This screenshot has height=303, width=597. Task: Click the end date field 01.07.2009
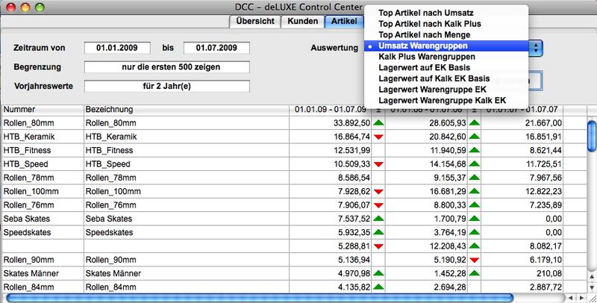pyautogui.click(x=216, y=48)
